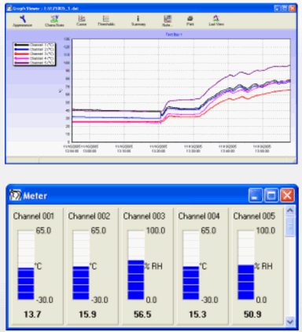Select the Cursor toolbar icon
The height and width of the screenshot is (332, 302).
click(x=82, y=20)
